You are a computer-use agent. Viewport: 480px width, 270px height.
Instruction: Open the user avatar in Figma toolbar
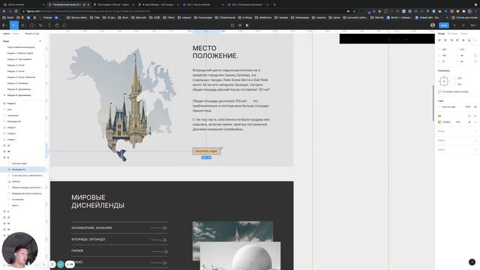[x=433, y=25]
